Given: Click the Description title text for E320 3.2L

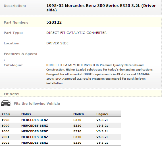Looking at the screenshot, I should [101, 8].
